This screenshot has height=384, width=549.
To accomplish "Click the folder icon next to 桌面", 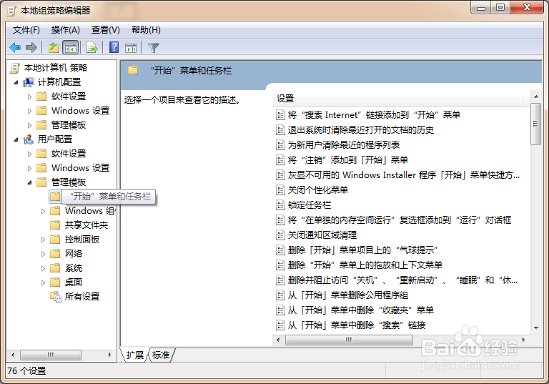I will point(55,282).
